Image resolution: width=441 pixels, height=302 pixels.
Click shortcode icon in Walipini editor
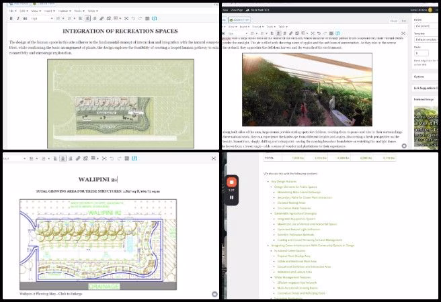pyautogui.click(x=134, y=158)
